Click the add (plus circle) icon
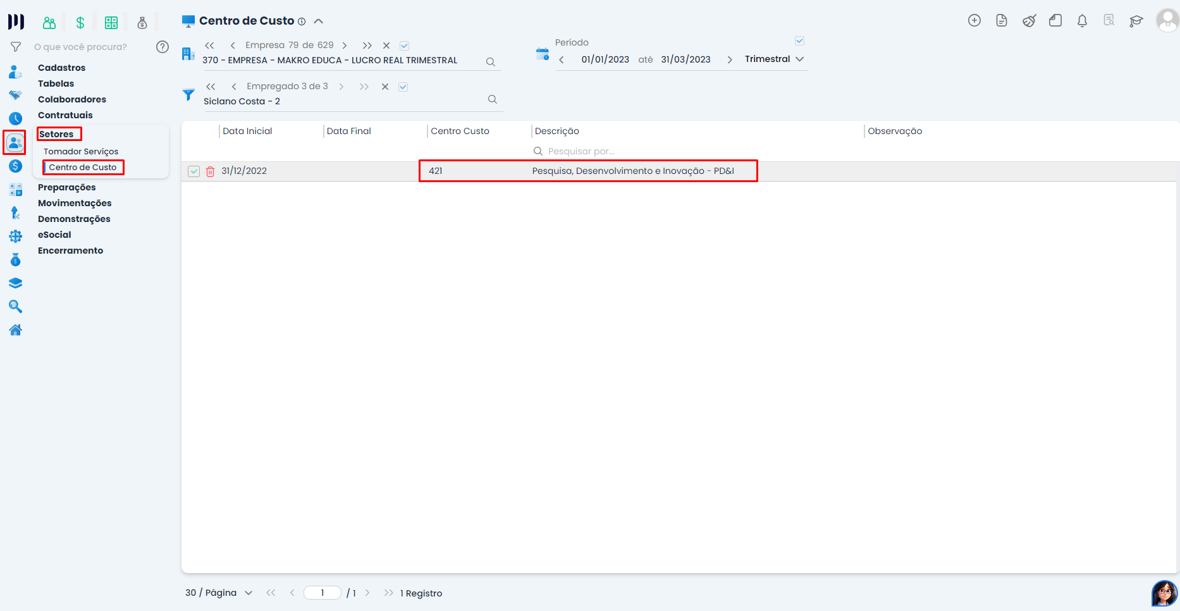1180x611 pixels. [x=974, y=21]
